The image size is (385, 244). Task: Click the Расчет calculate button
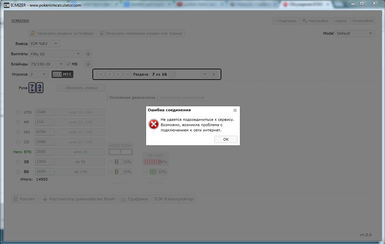point(25,199)
